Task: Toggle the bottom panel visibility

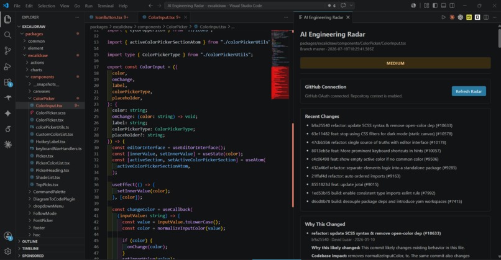Action: point(443,6)
